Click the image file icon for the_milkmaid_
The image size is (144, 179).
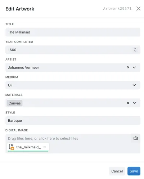(x=12, y=147)
